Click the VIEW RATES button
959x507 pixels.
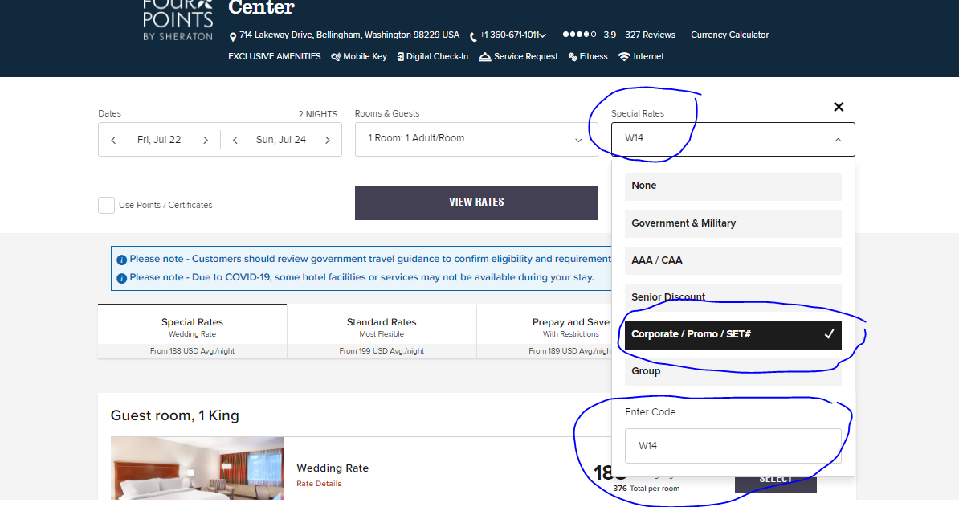click(476, 202)
